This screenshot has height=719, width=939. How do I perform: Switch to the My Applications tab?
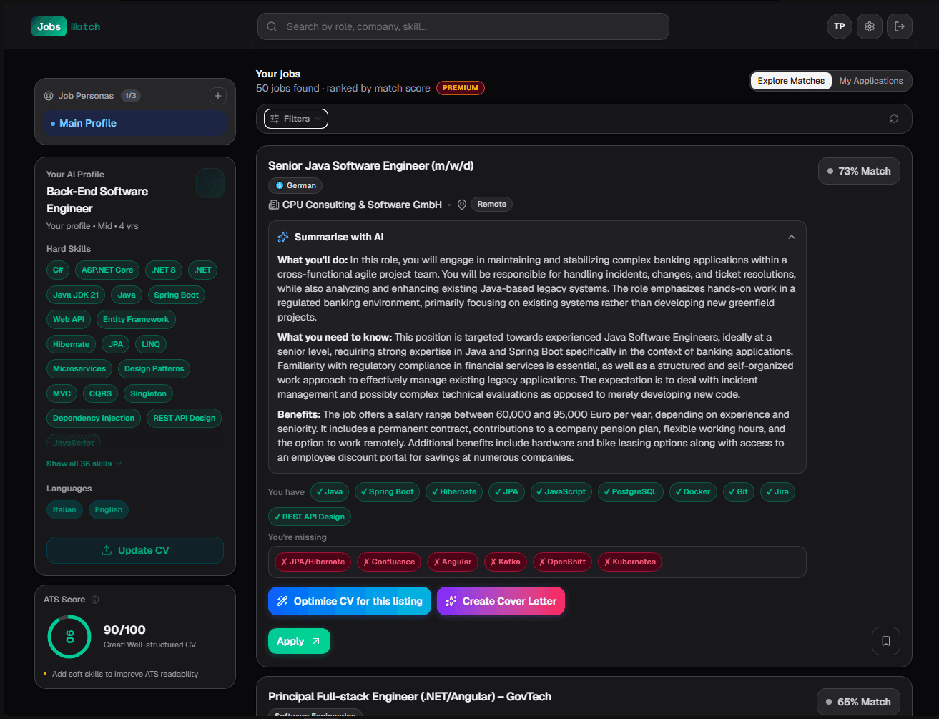point(871,81)
